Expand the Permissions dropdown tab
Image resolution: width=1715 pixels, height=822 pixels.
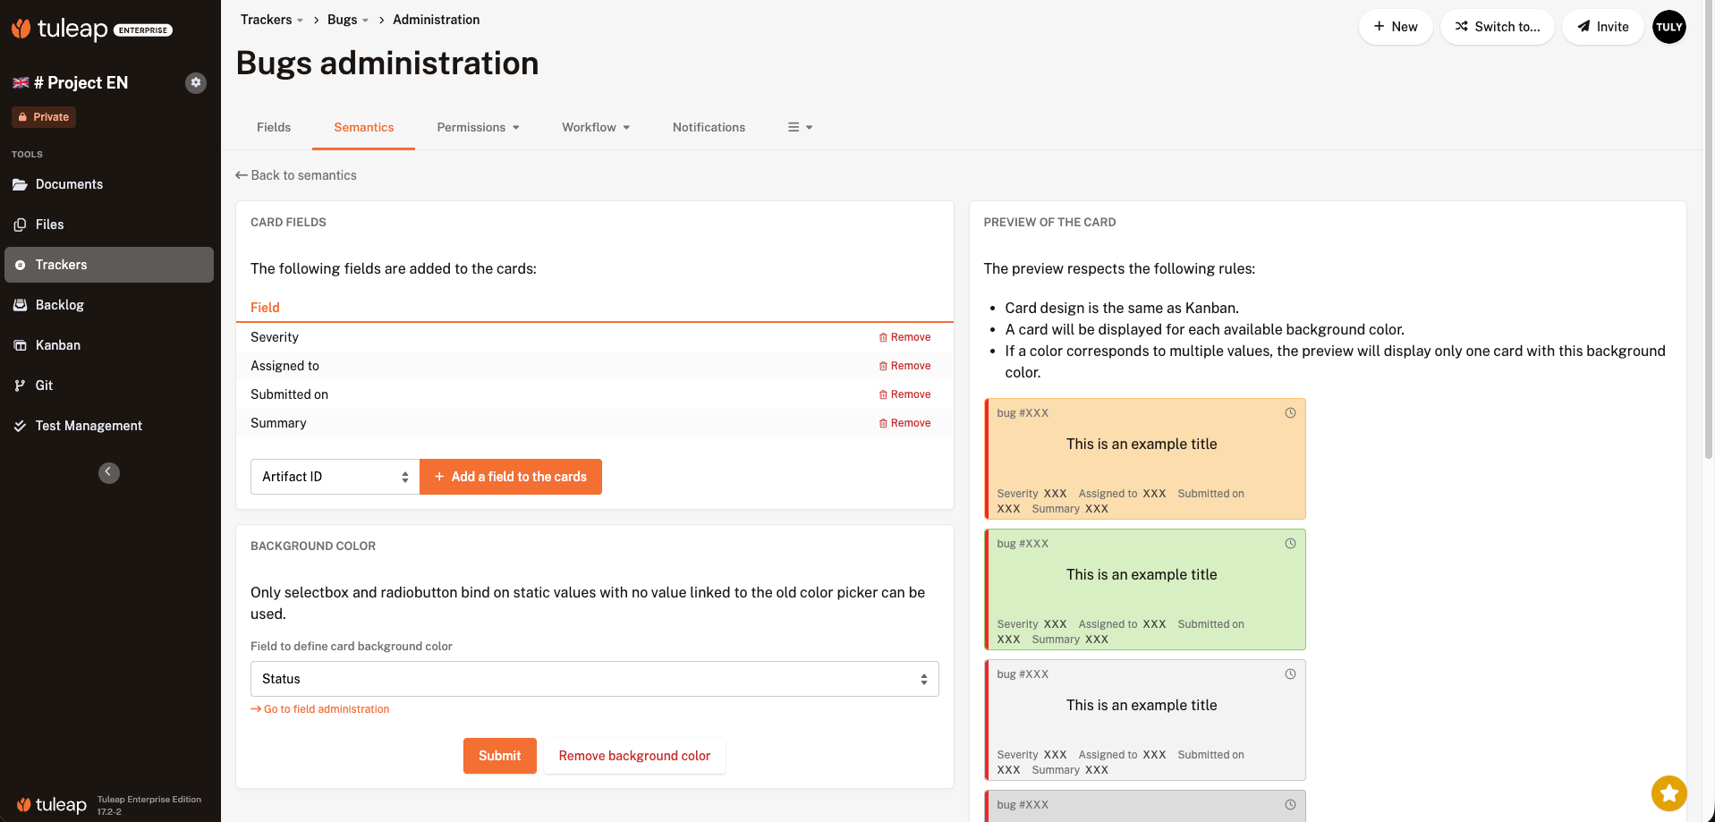click(x=478, y=127)
